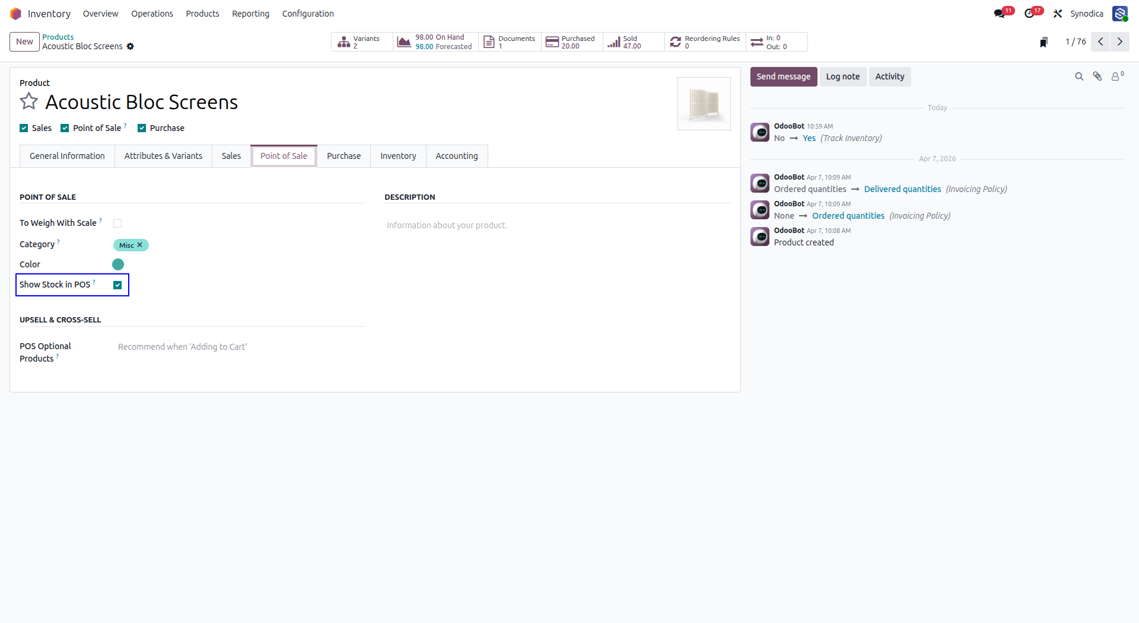1139x623 pixels.
Task: Toggle the Sales checkbox
Action: tap(24, 128)
